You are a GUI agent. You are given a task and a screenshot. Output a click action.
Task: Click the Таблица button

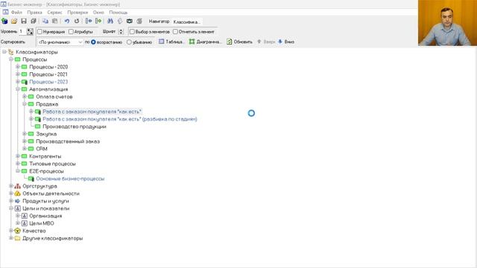171,42
